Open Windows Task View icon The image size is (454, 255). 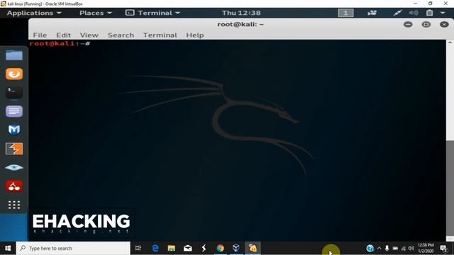138,249
